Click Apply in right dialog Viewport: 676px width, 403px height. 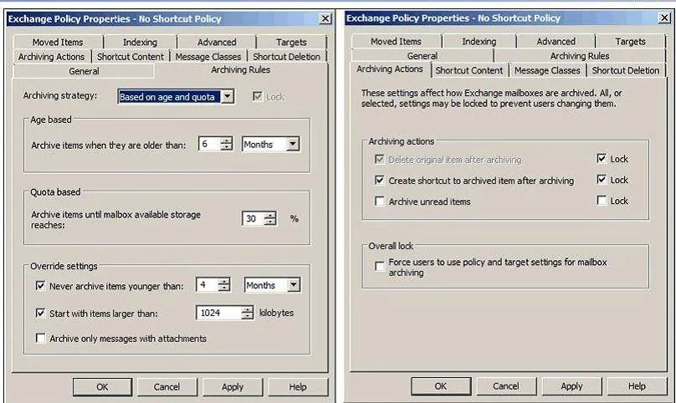point(571,385)
